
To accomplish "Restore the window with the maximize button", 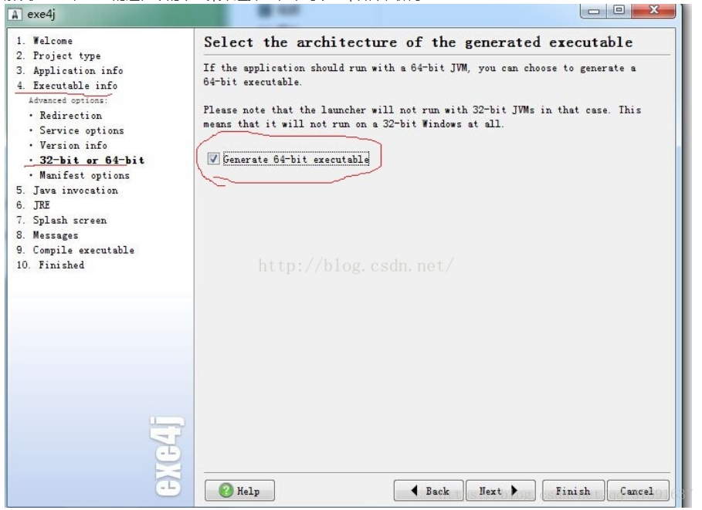I will coord(619,10).
